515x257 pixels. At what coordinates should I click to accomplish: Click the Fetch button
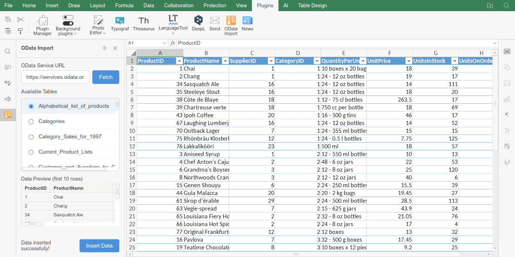click(106, 77)
